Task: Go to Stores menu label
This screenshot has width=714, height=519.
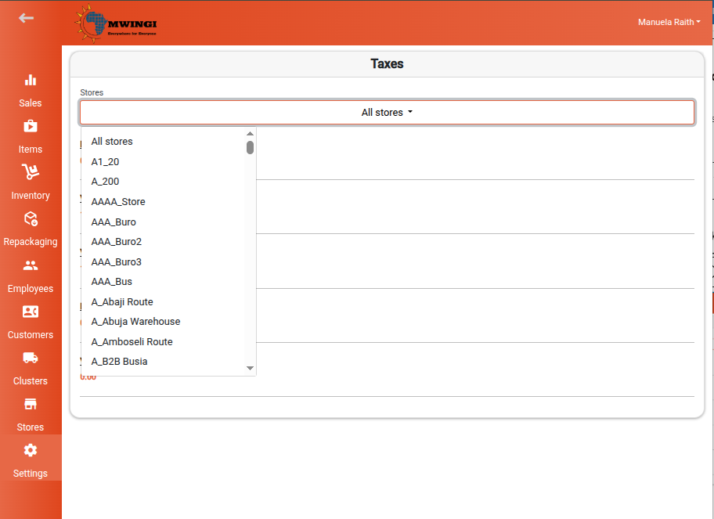Action: point(31,427)
